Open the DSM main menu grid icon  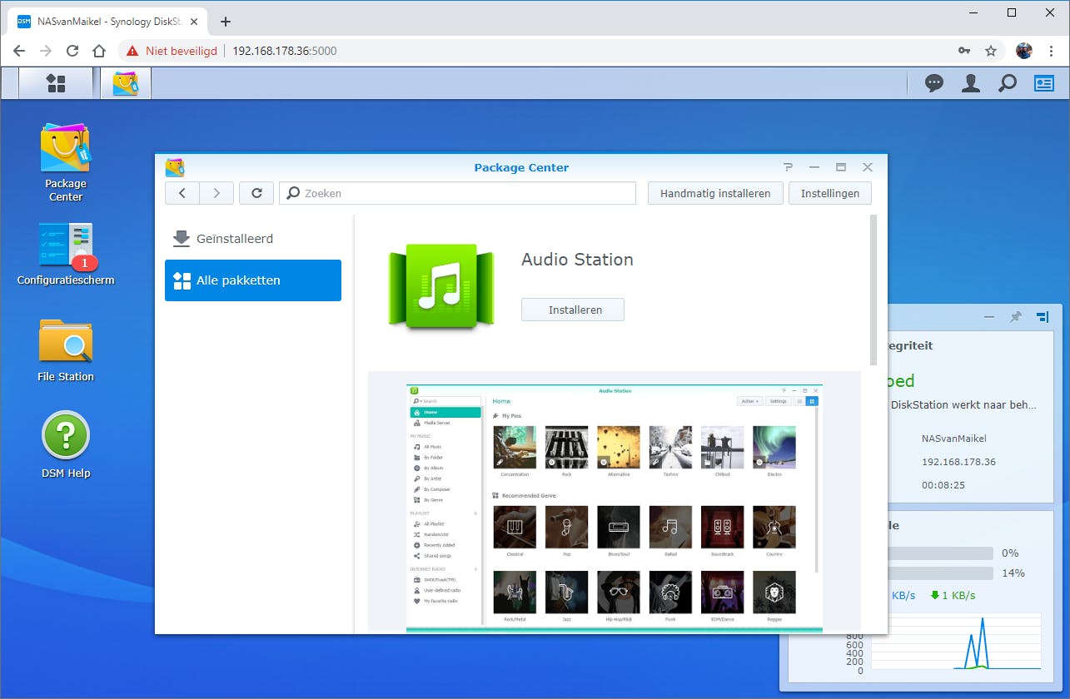pos(56,83)
